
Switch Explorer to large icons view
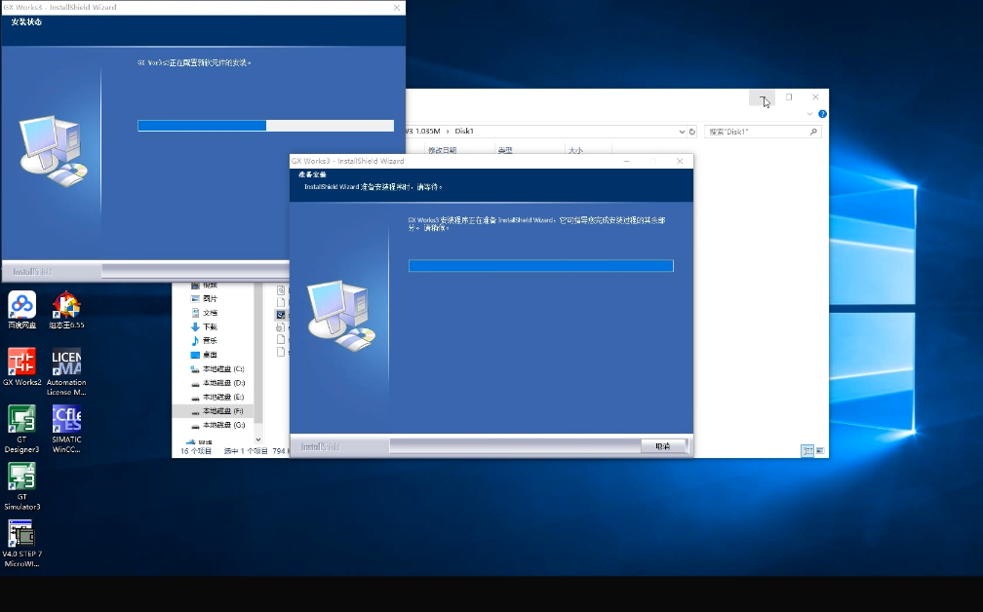tap(820, 451)
